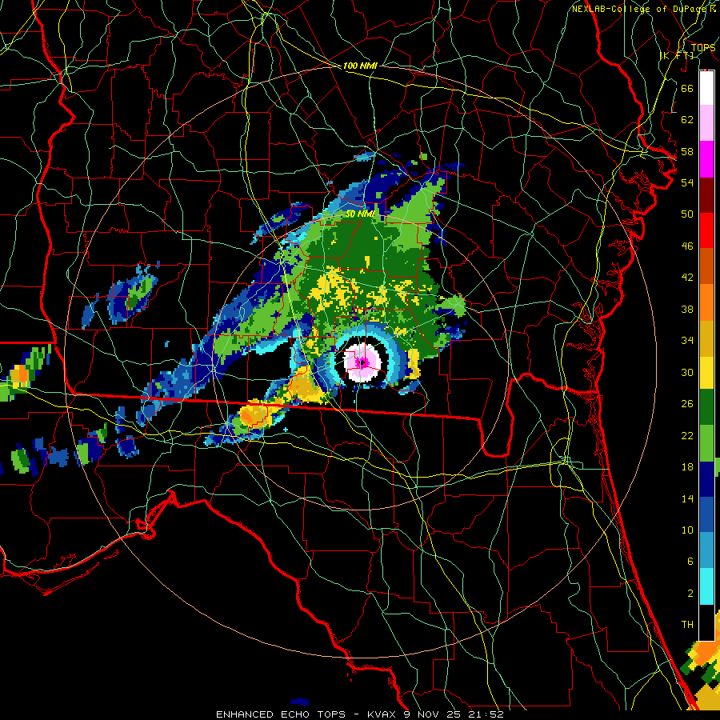The height and width of the screenshot is (720, 720).
Task: Click the white cone-of-silence circle at radar center
Action: (362, 362)
